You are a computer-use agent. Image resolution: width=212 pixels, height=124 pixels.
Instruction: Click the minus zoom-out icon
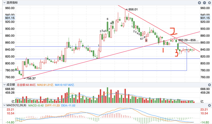(204, 3)
